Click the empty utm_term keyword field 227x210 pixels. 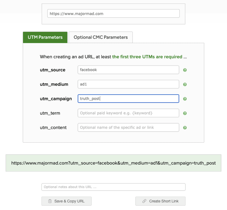[128, 113]
